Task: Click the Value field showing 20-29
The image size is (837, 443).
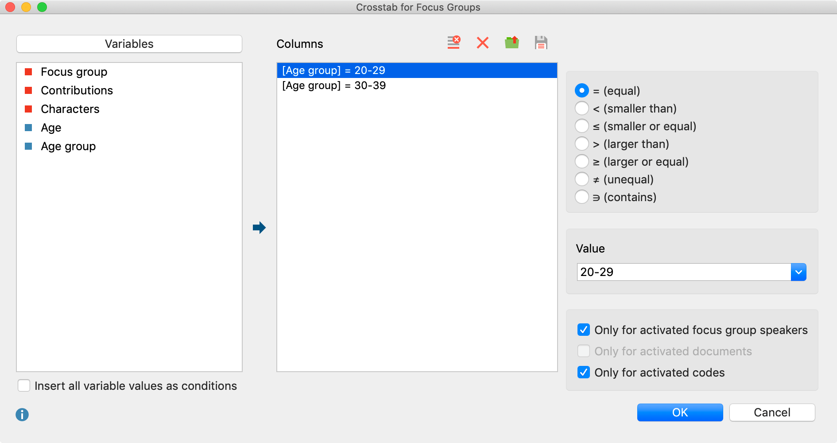Action: tap(684, 272)
